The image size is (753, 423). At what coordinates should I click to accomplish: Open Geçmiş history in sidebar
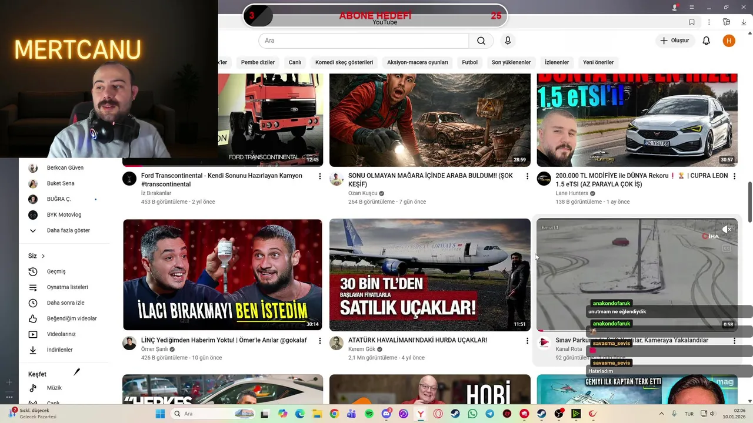click(x=56, y=271)
